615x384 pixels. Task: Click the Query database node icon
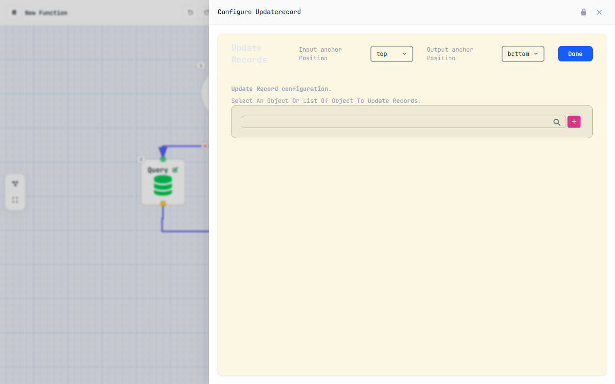pos(163,186)
